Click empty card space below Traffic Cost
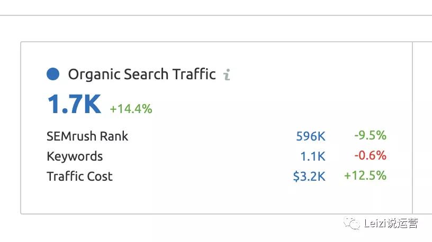This screenshot has height=242, width=432. click(x=217, y=199)
